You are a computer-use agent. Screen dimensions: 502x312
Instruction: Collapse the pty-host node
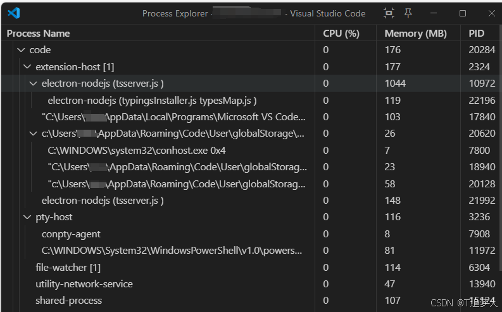pos(27,217)
